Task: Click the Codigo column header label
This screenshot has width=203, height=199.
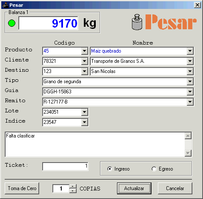Action: (64, 43)
